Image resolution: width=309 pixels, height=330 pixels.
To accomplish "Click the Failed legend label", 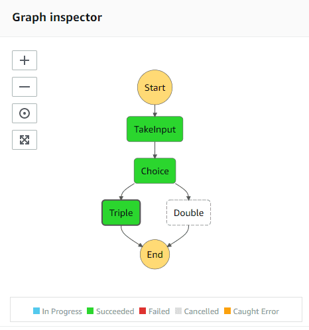I will [x=159, y=311].
